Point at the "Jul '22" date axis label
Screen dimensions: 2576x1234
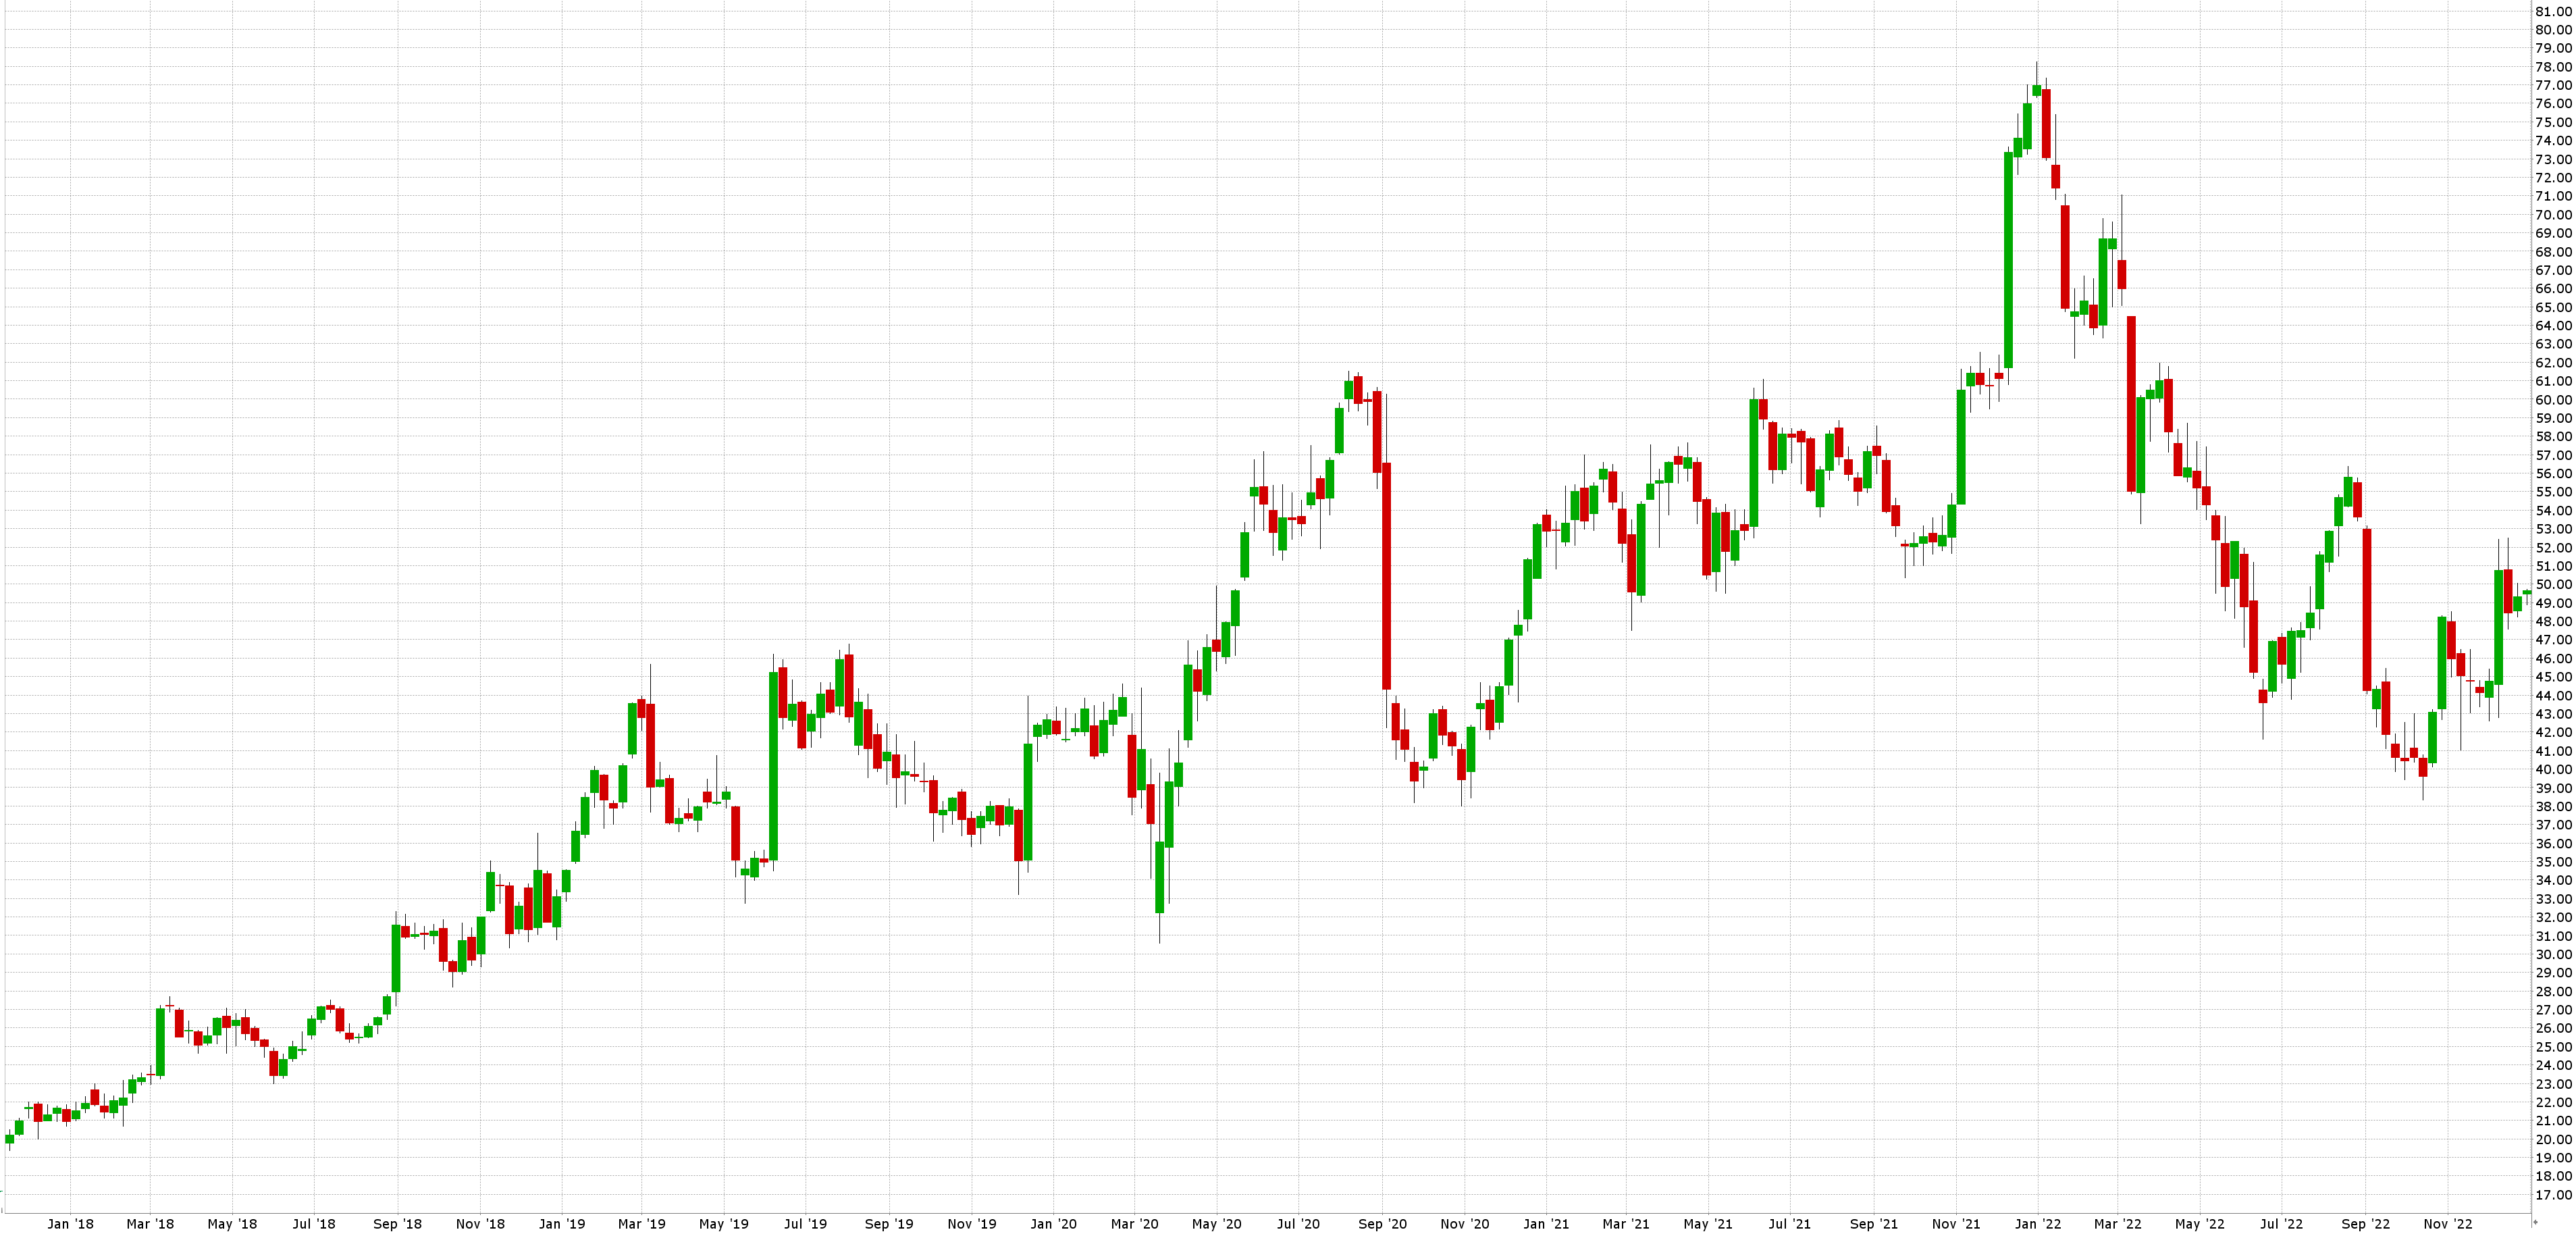point(2281,1224)
